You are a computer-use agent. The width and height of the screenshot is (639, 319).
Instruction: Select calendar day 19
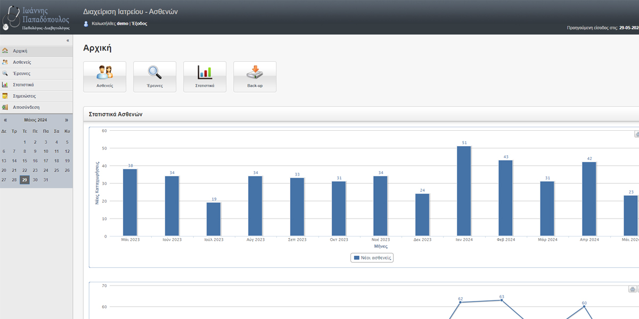click(67, 161)
